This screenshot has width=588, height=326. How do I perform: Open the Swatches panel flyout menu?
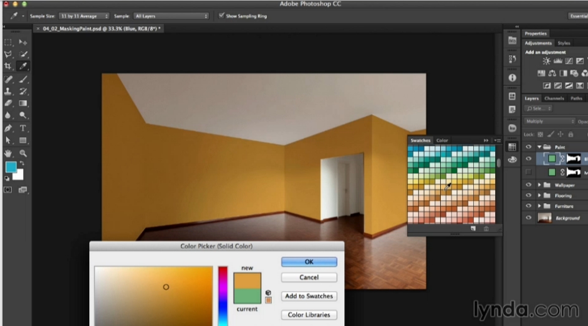(498, 140)
